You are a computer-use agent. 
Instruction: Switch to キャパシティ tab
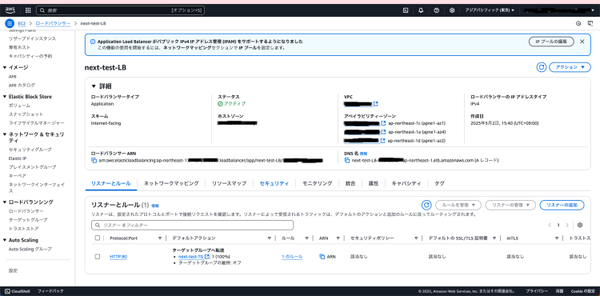406,183
